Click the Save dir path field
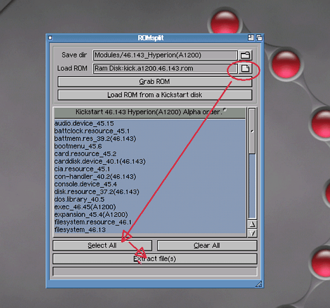The image size is (330, 308). tap(165, 55)
